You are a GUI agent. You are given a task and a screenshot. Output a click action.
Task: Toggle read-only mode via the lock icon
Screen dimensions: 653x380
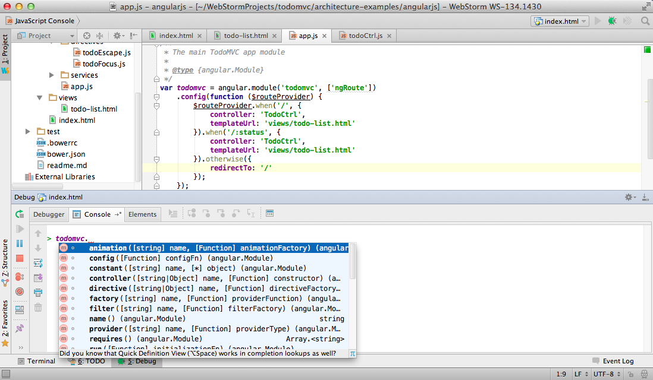coord(630,374)
